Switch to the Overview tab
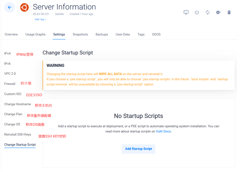 [x=11, y=34]
